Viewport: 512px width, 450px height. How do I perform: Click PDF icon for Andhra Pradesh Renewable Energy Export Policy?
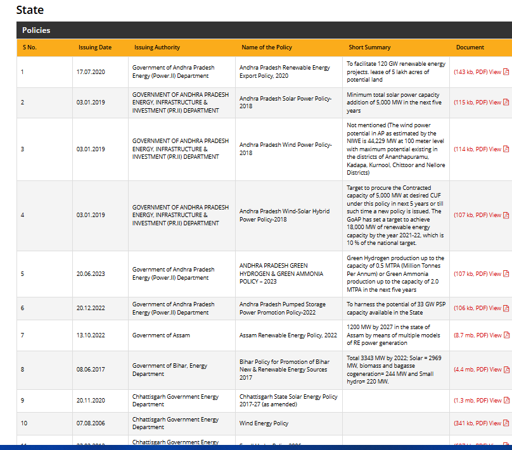[506, 72]
